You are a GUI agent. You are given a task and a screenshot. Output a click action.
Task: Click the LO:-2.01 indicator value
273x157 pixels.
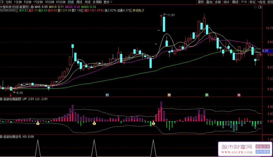[x=41, y=99]
